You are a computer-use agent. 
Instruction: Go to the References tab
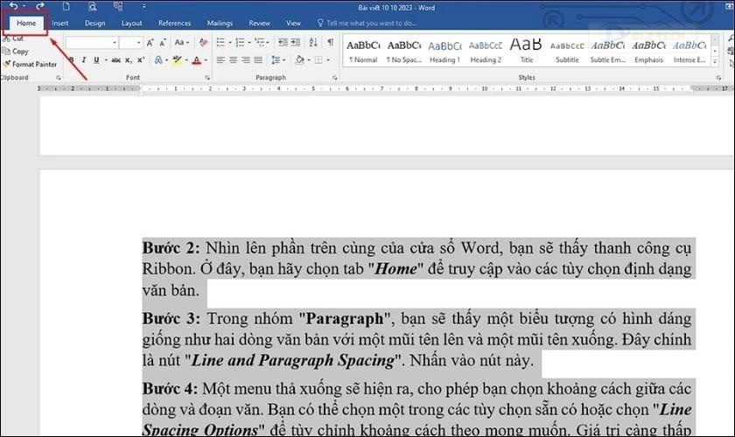[174, 23]
